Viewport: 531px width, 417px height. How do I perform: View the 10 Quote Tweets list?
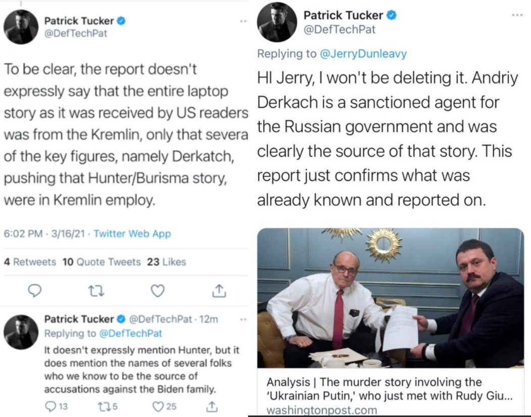click(101, 262)
